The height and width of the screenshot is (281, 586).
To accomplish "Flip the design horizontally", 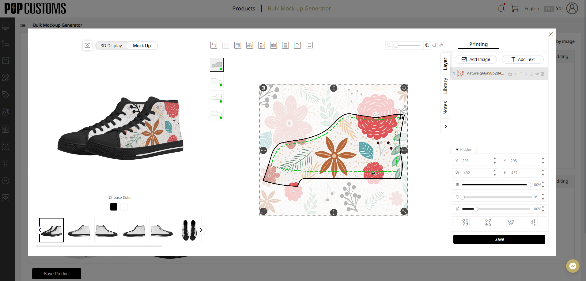I will point(250,45).
